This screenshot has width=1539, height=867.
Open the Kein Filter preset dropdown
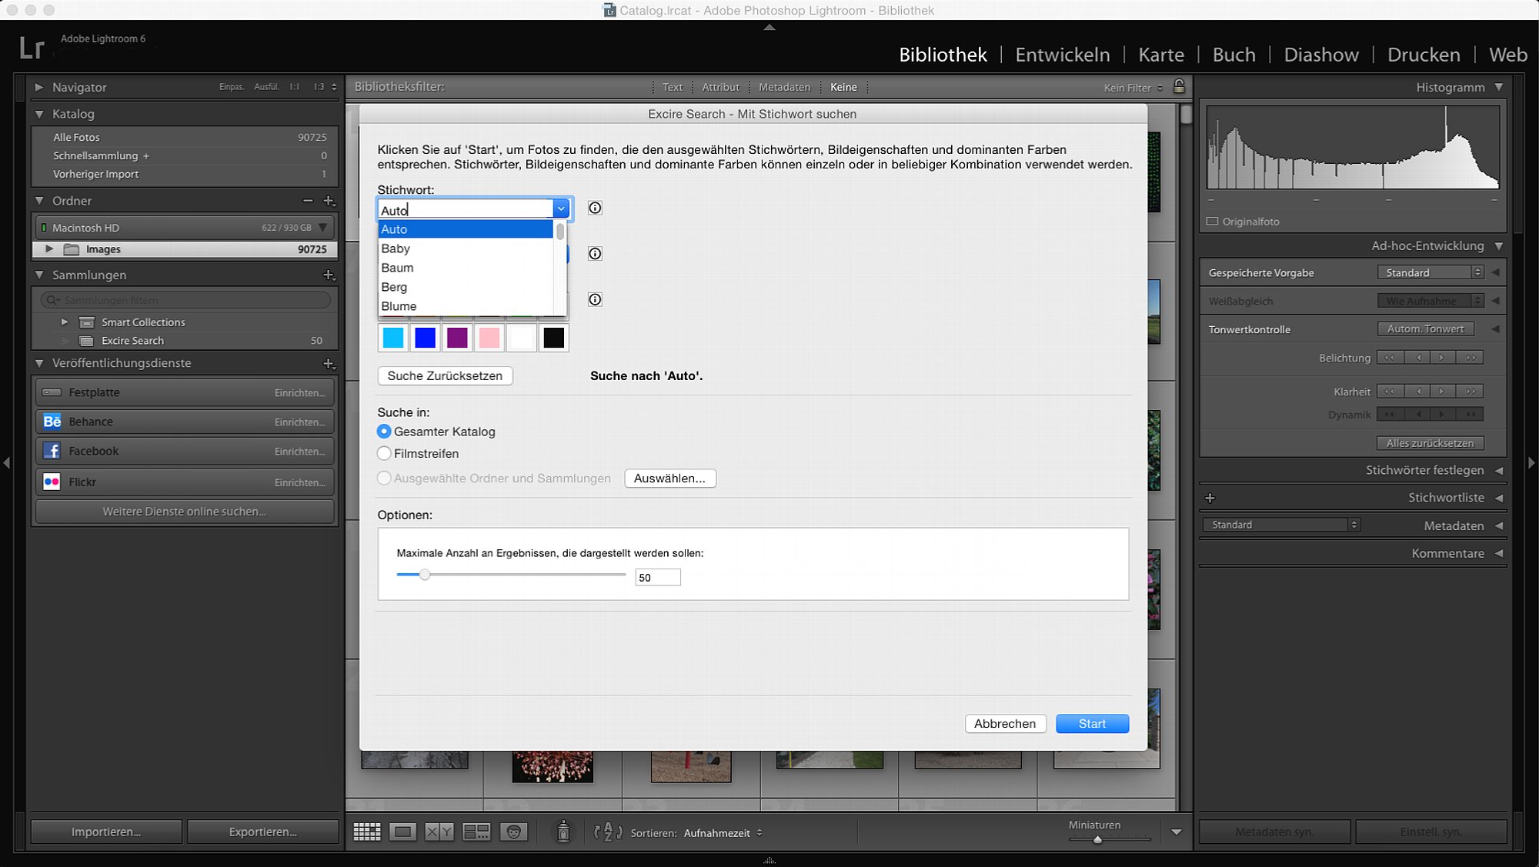[x=1133, y=88]
